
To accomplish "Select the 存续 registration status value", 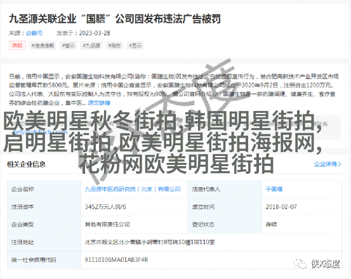I will click(x=271, y=224).
